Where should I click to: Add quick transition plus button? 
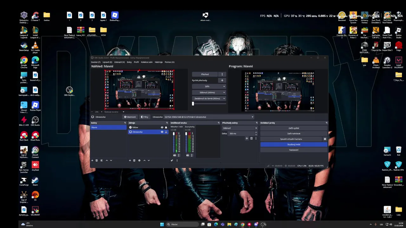222,80
